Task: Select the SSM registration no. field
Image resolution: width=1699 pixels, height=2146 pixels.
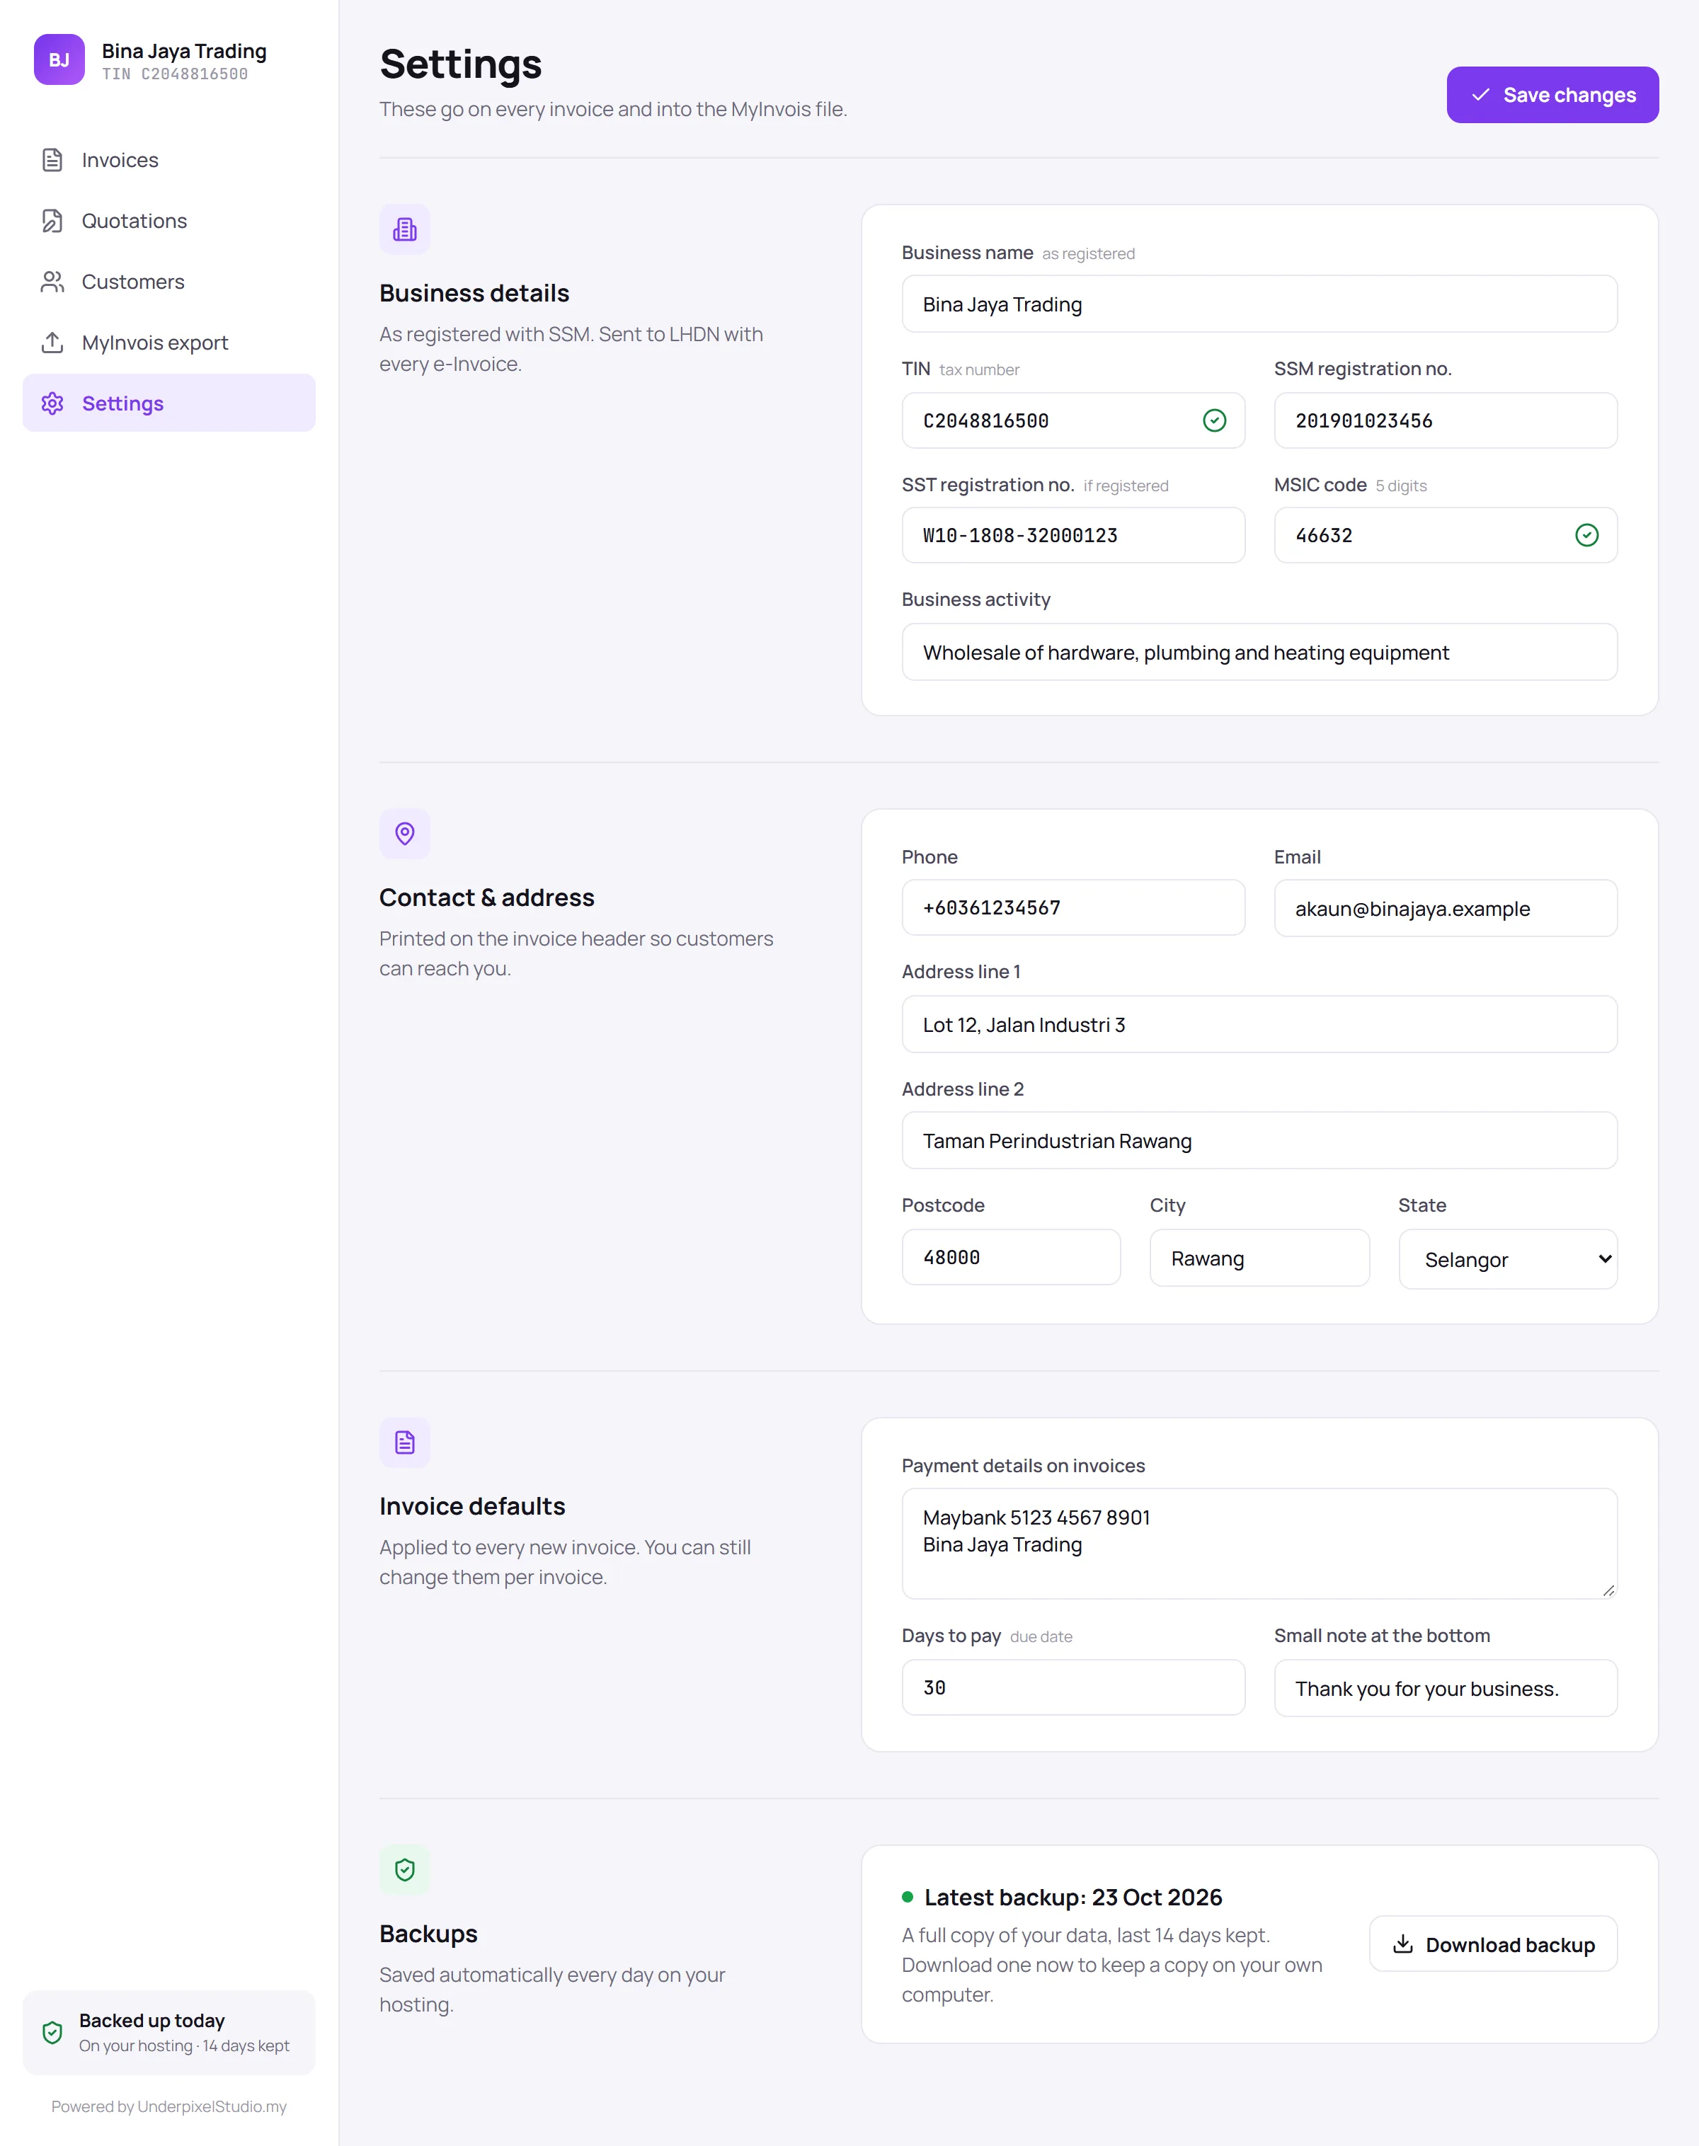Action: [x=1446, y=420]
